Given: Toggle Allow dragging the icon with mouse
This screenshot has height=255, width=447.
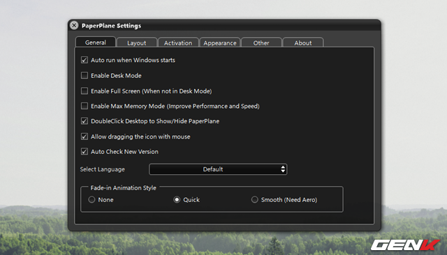Looking at the screenshot, I should 85,137.
